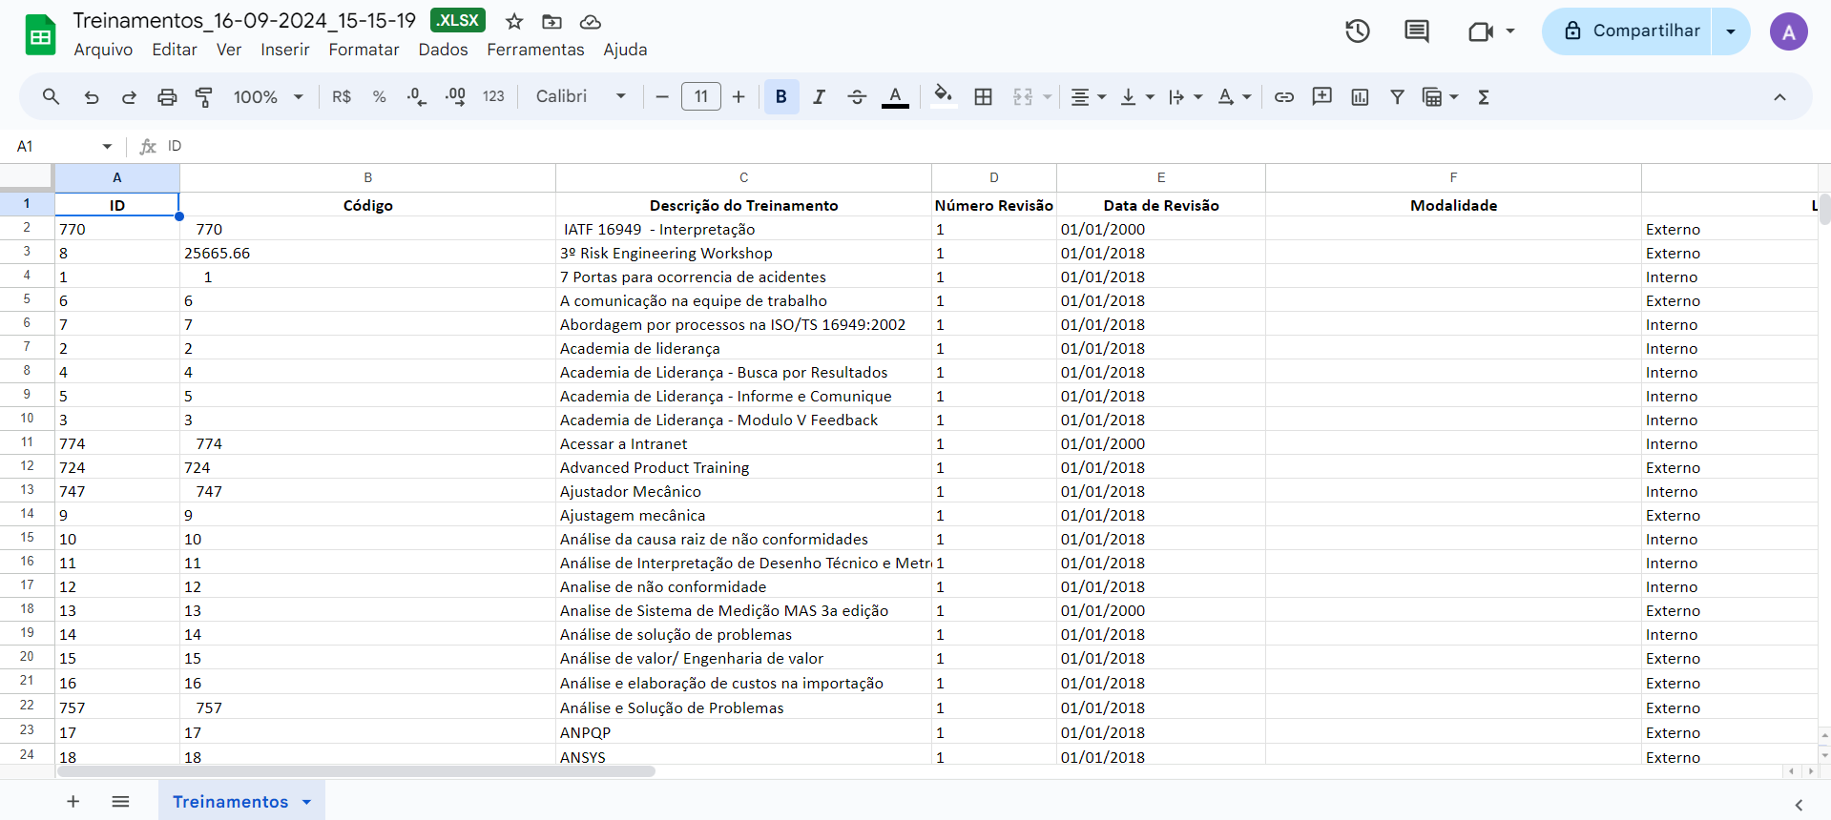1831x820 pixels.
Task: Open the Ver menu
Action: pos(229,50)
